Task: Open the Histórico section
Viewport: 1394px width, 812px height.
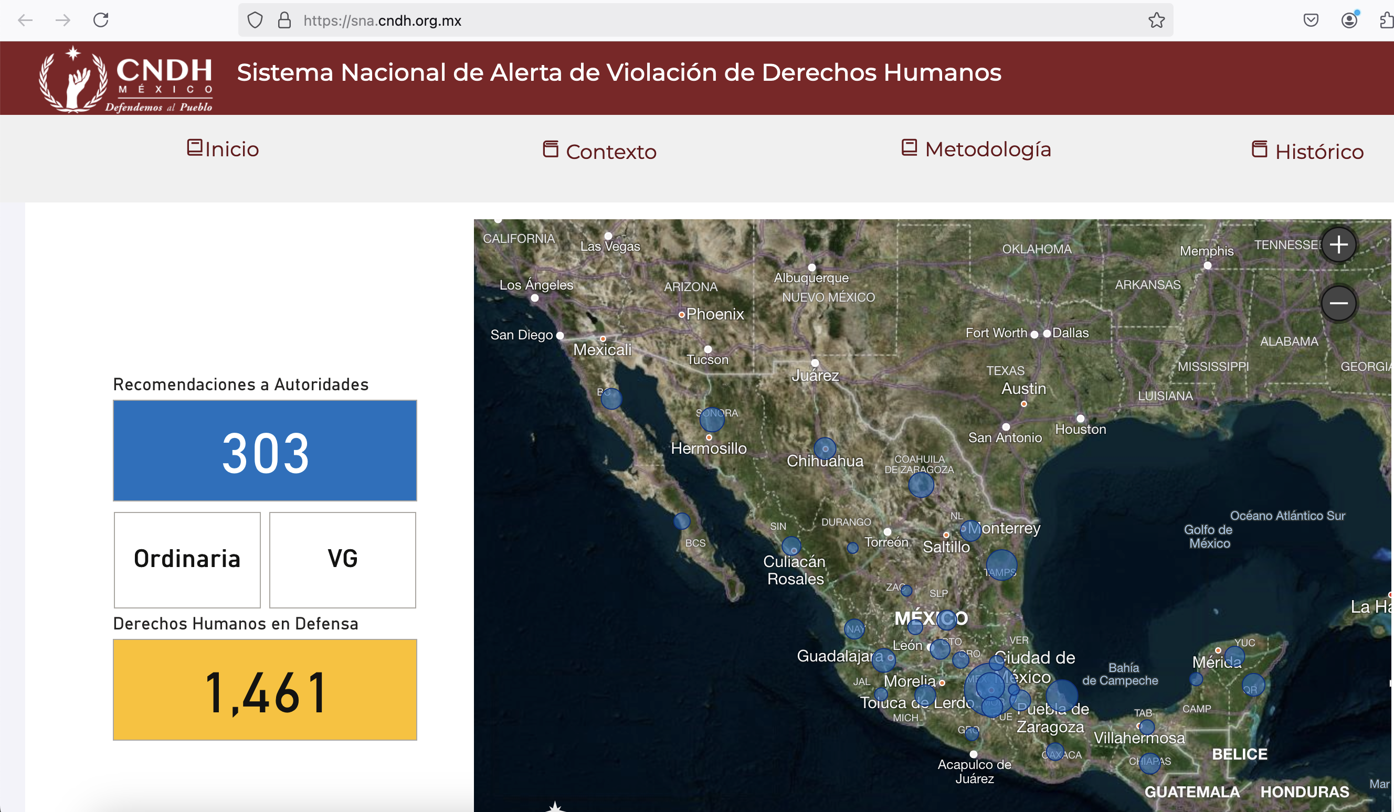Action: pyautogui.click(x=1308, y=151)
